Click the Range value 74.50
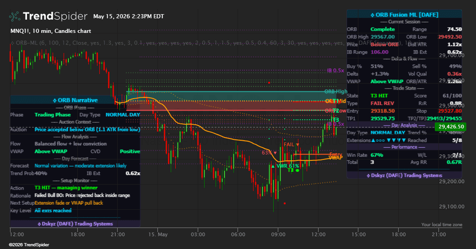The height and width of the screenshot is (249, 476). 454,29
